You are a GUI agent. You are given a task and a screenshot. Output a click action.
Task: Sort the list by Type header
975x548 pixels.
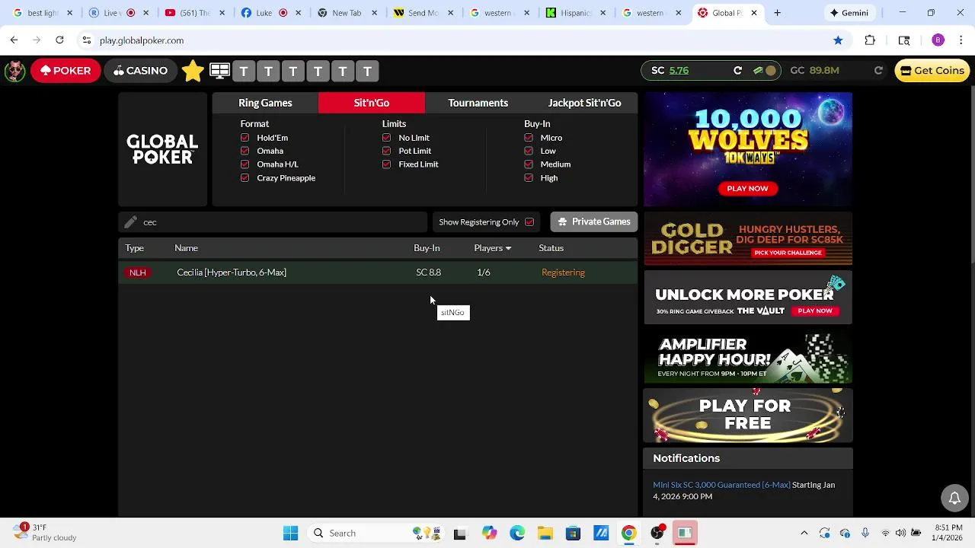(x=135, y=248)
